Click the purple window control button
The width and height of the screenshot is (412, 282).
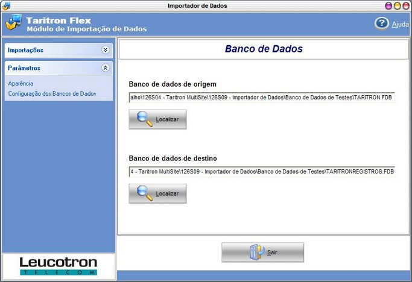click(388, 6)
